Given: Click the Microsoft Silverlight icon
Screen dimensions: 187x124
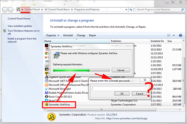Looking at the screenshot, I should coord(46,89).
